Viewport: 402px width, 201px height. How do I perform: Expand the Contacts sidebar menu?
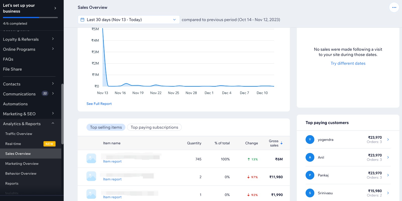[x=53, y=84]
